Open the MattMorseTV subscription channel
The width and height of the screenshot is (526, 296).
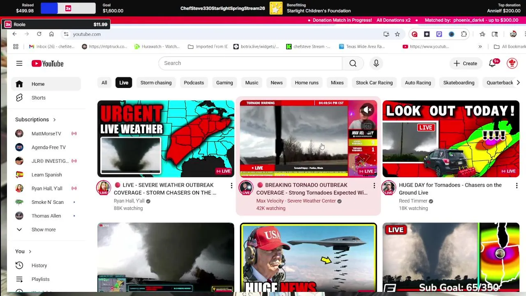tap(46, 134)
